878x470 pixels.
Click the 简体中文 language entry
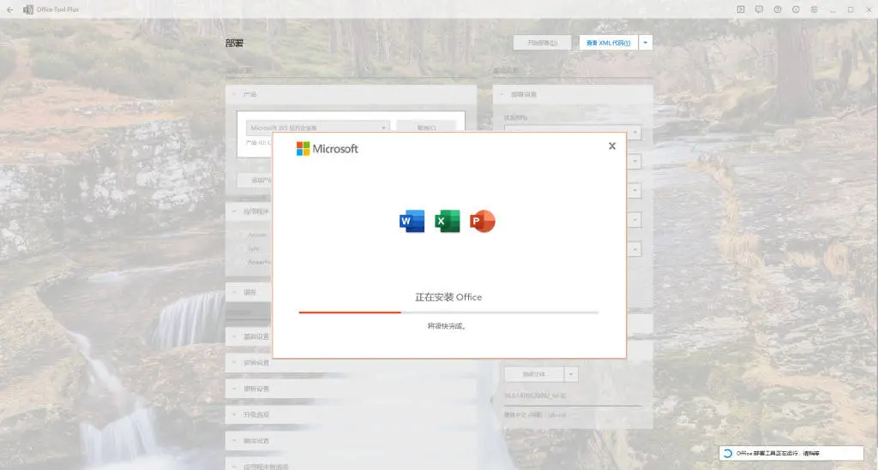(535, 414)
